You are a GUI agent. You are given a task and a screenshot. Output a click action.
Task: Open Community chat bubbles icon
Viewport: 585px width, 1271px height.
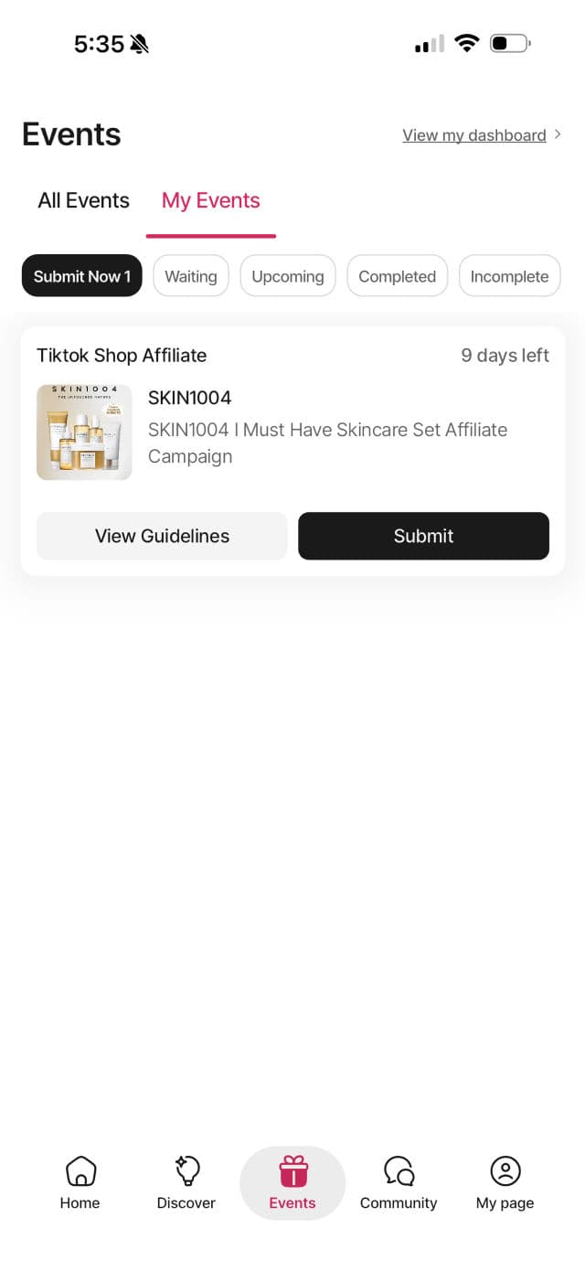(399, 1170)
